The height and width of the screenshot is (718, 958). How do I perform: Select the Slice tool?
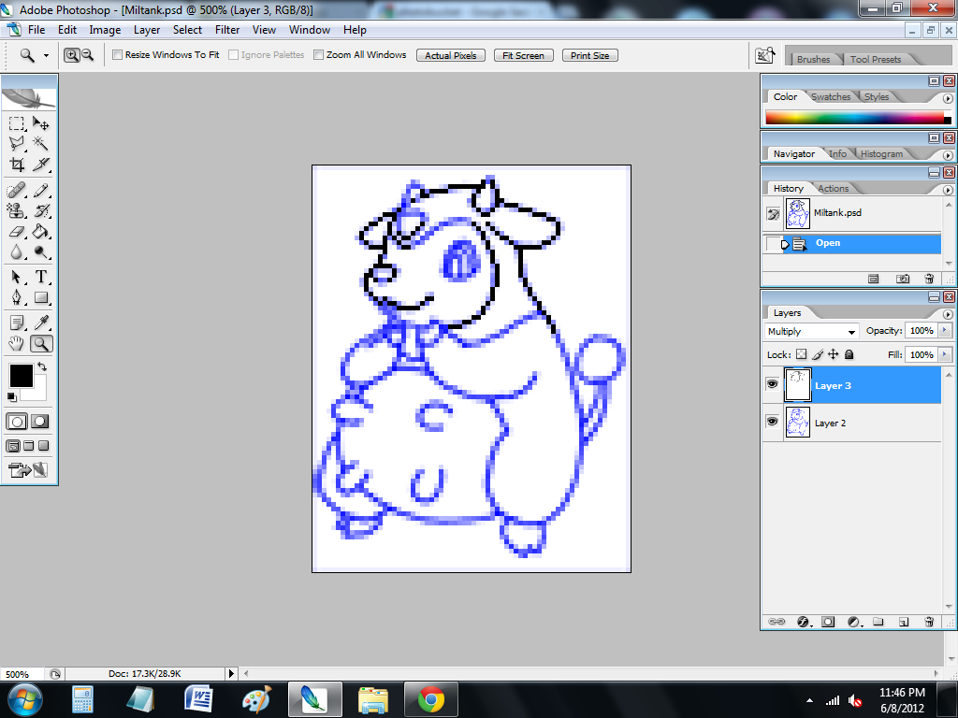tap(41, 165)
